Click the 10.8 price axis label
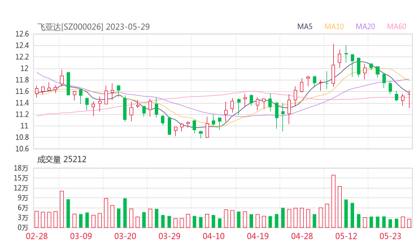 22,138
